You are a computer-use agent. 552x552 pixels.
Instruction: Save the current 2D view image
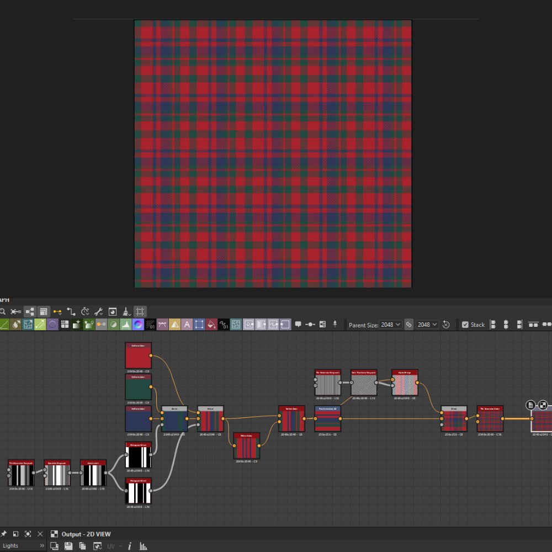(69, 545)
